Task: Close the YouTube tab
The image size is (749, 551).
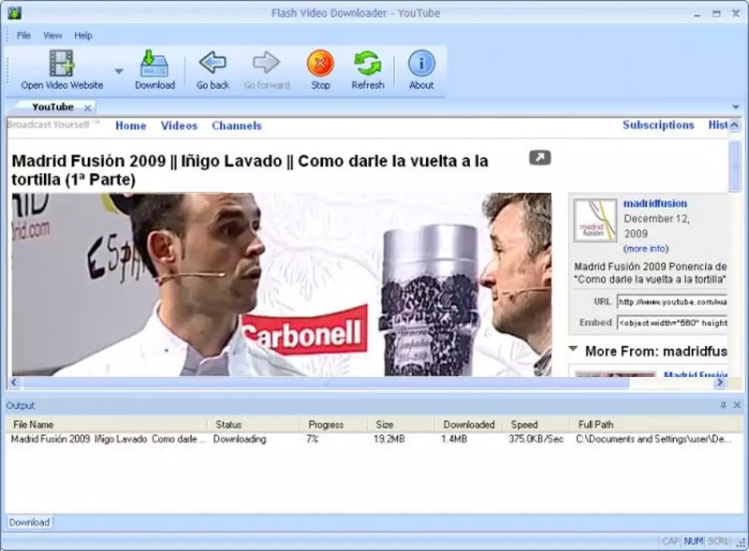Action: click(87, 108)
